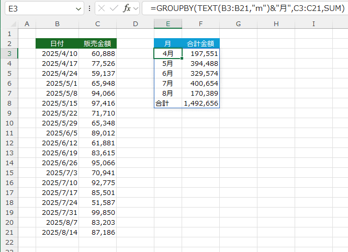The width and height of the screenshot is (348, 252).
Task: Click the three-dot name box resize handle
Action: pyautogui.click(x=89, y=9)
